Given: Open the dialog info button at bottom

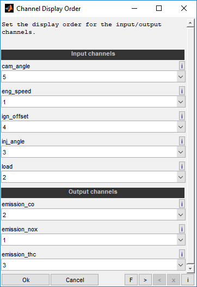Looking at the screenshot, I should tap(188, 280).
